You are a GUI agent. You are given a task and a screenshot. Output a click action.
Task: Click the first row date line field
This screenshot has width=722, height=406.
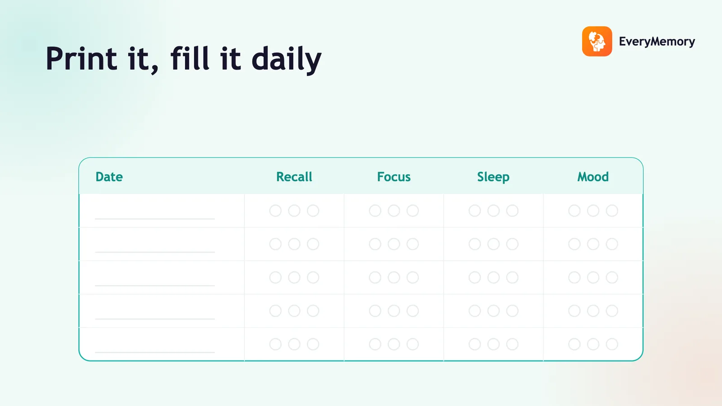(155, 218)
